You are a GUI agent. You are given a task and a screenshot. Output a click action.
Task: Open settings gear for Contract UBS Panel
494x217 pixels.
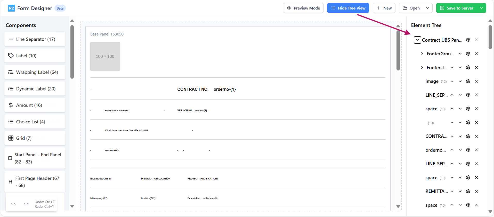pyautogui.click(x=468, y=40)
